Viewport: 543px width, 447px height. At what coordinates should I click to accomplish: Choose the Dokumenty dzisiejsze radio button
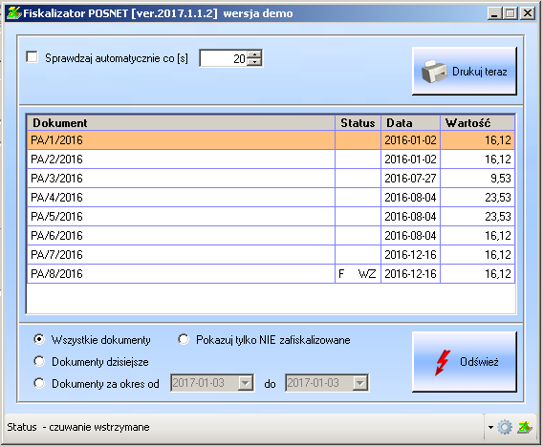tap(39, 362)
